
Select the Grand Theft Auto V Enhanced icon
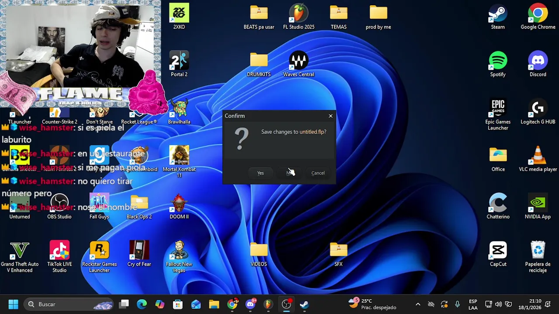click(x=20, y=257)
